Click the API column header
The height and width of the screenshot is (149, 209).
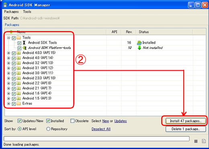point(114,32)
